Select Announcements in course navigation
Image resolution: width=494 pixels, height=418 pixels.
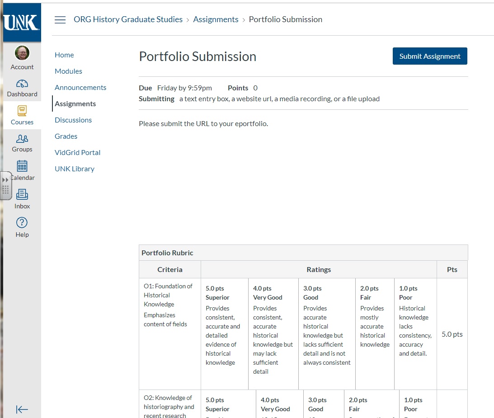80,87
